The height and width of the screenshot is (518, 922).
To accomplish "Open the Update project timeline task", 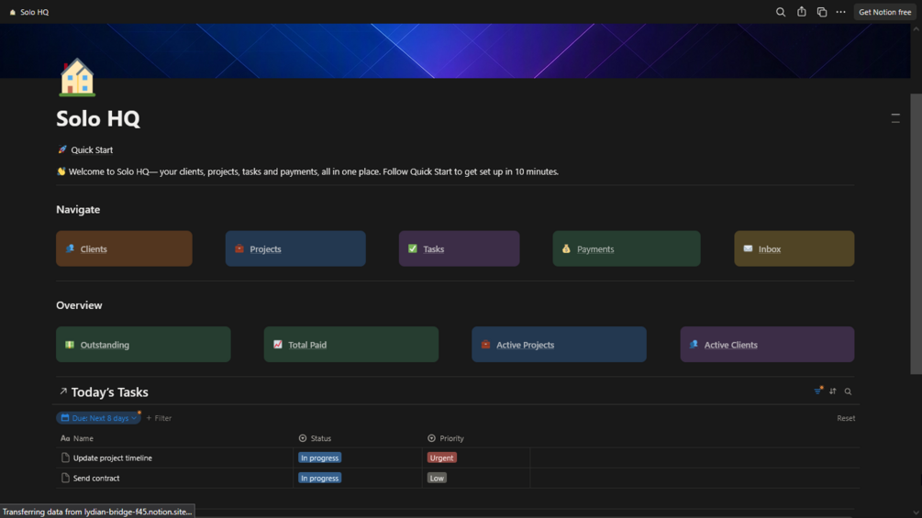I will point(112,457).
